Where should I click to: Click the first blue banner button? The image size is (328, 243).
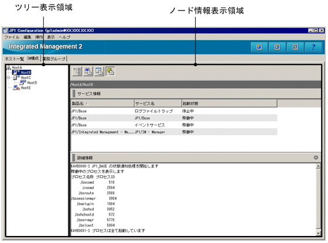259,47
